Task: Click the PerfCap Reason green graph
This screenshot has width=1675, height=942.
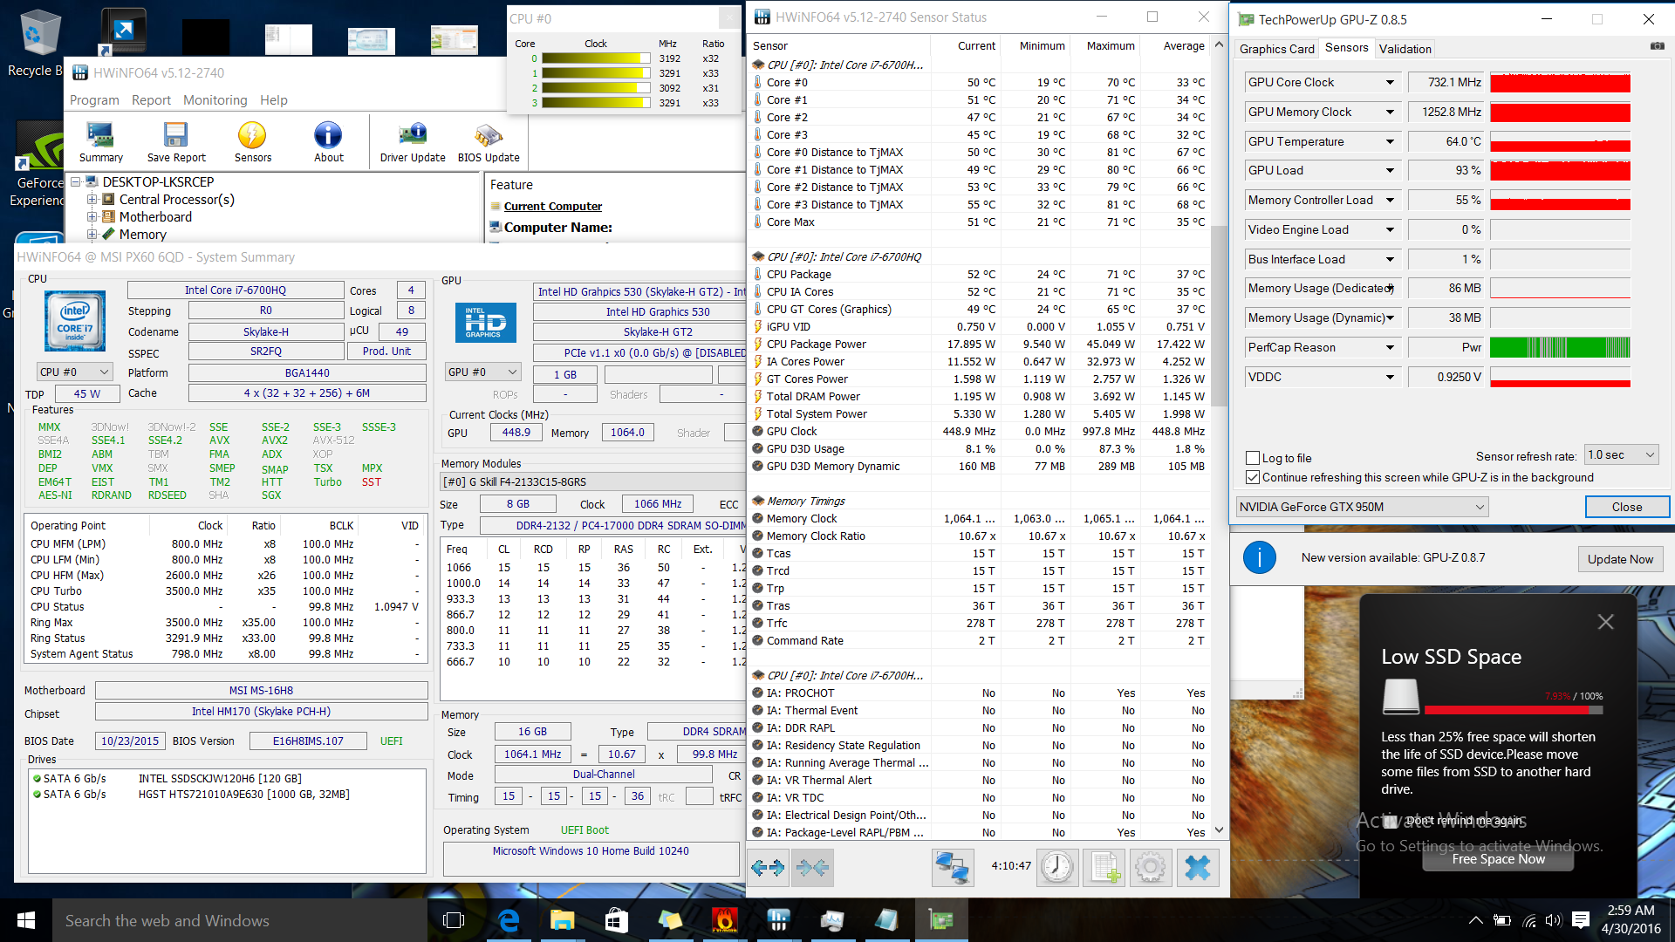Action: pos(1560,347)
